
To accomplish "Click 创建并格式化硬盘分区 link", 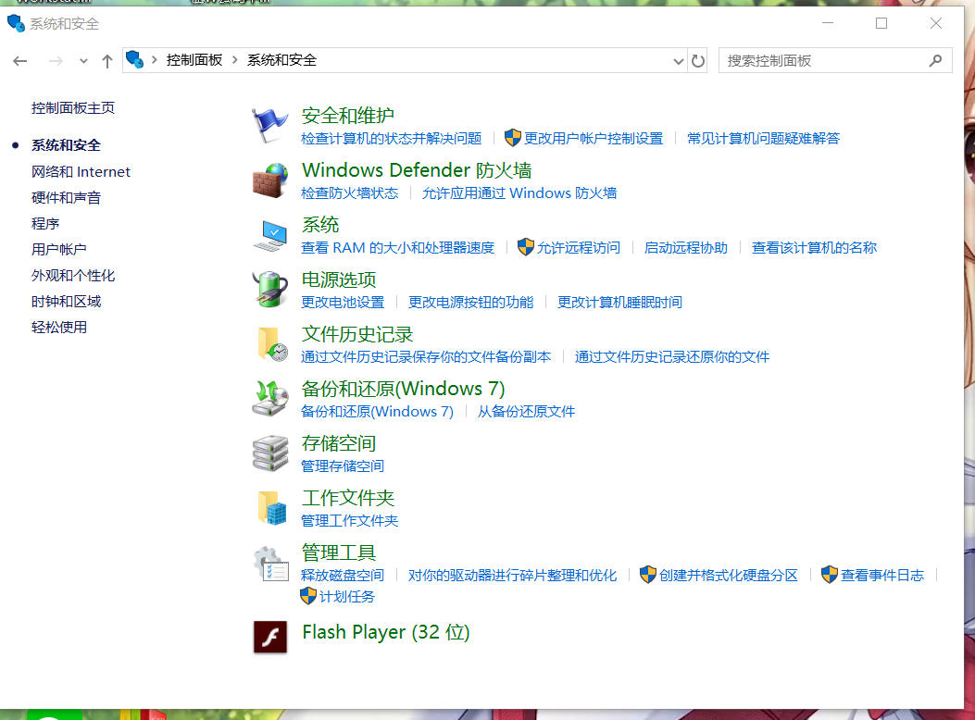I will [728, 576].
